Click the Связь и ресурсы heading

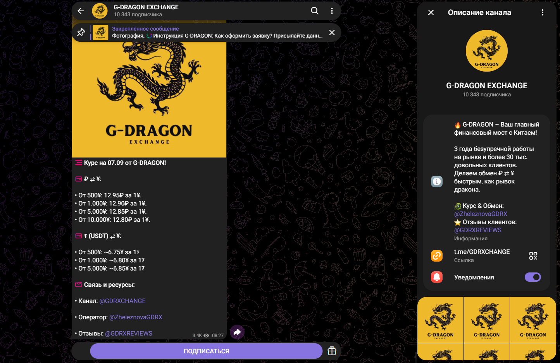tap(109, 285)
